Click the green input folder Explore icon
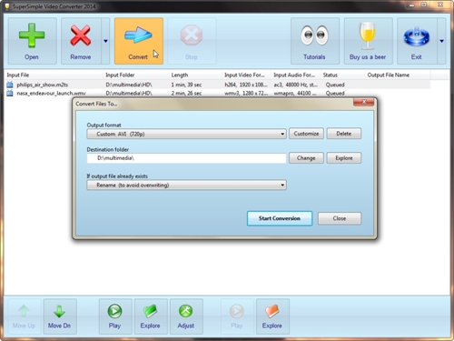This screenshot has width=454, height=341. [x=150, y=311]
